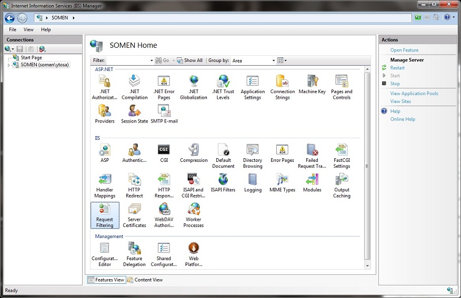Open the Modules feature
461x298 pixels.
click(312, 182)
